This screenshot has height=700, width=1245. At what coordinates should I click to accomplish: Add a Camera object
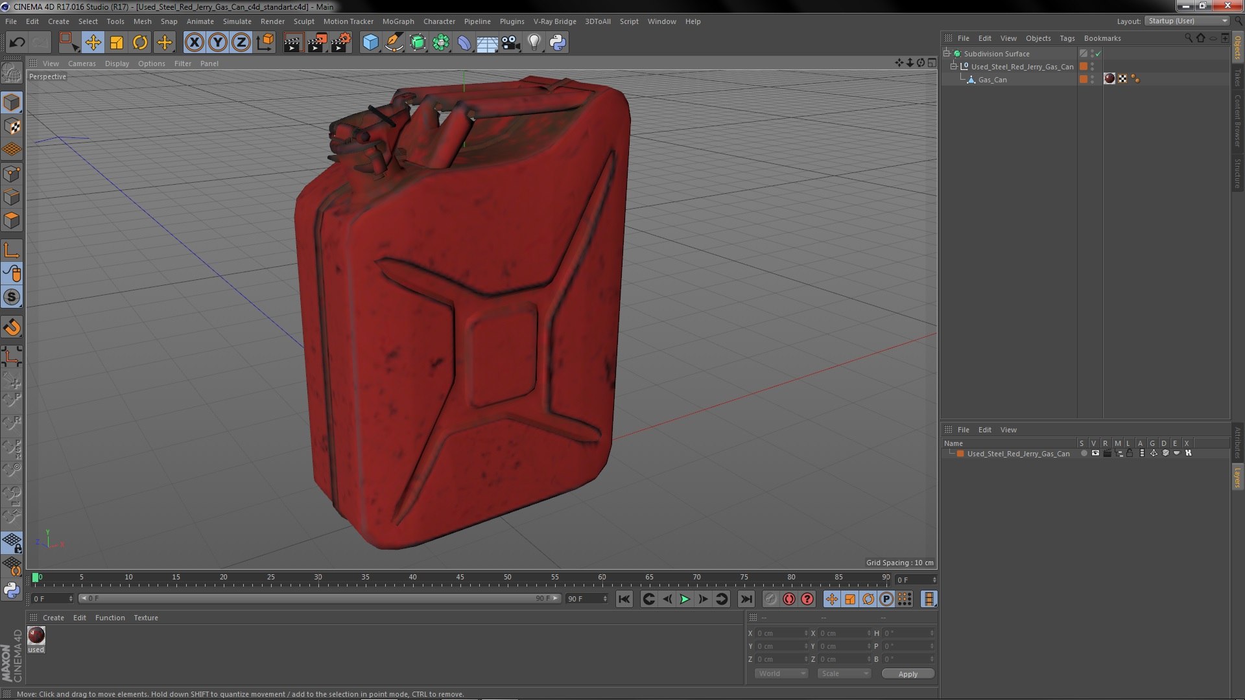(510, 43)
